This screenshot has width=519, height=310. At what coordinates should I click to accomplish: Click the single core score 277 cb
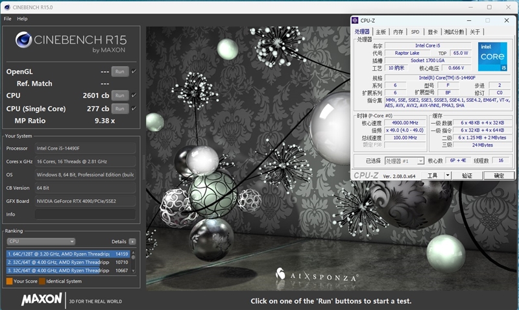[98, 108]
